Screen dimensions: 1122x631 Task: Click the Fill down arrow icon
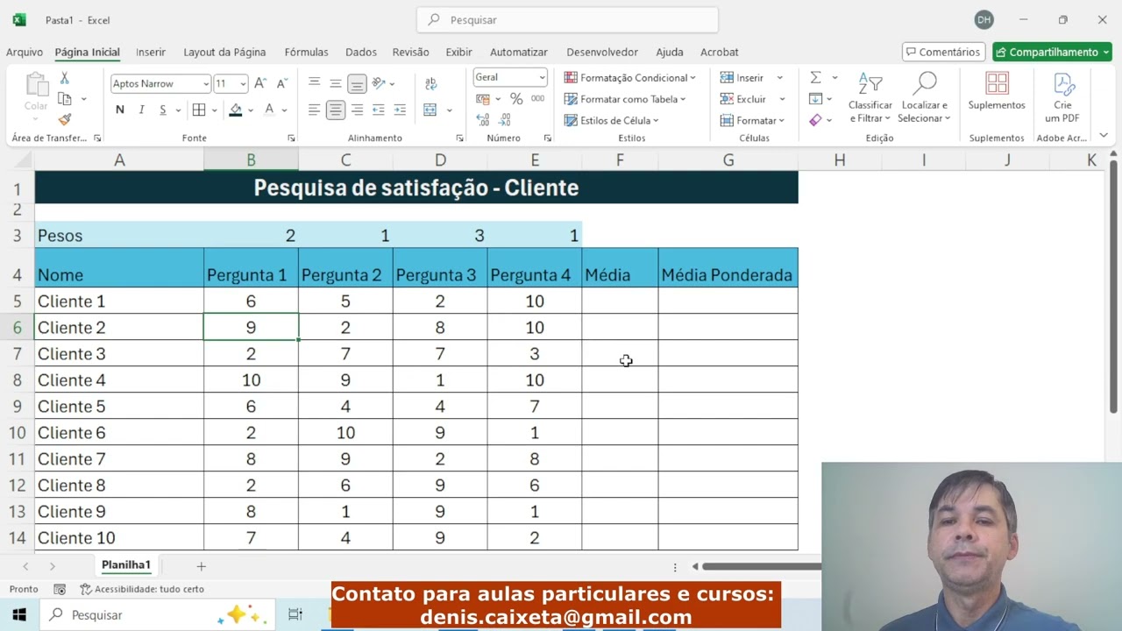coord(815,99)
